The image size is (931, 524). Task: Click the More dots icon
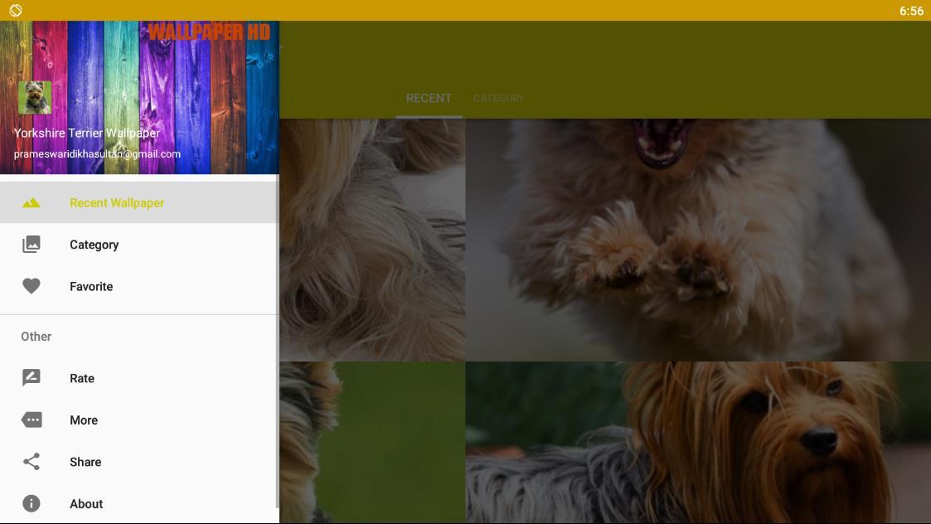31,420
